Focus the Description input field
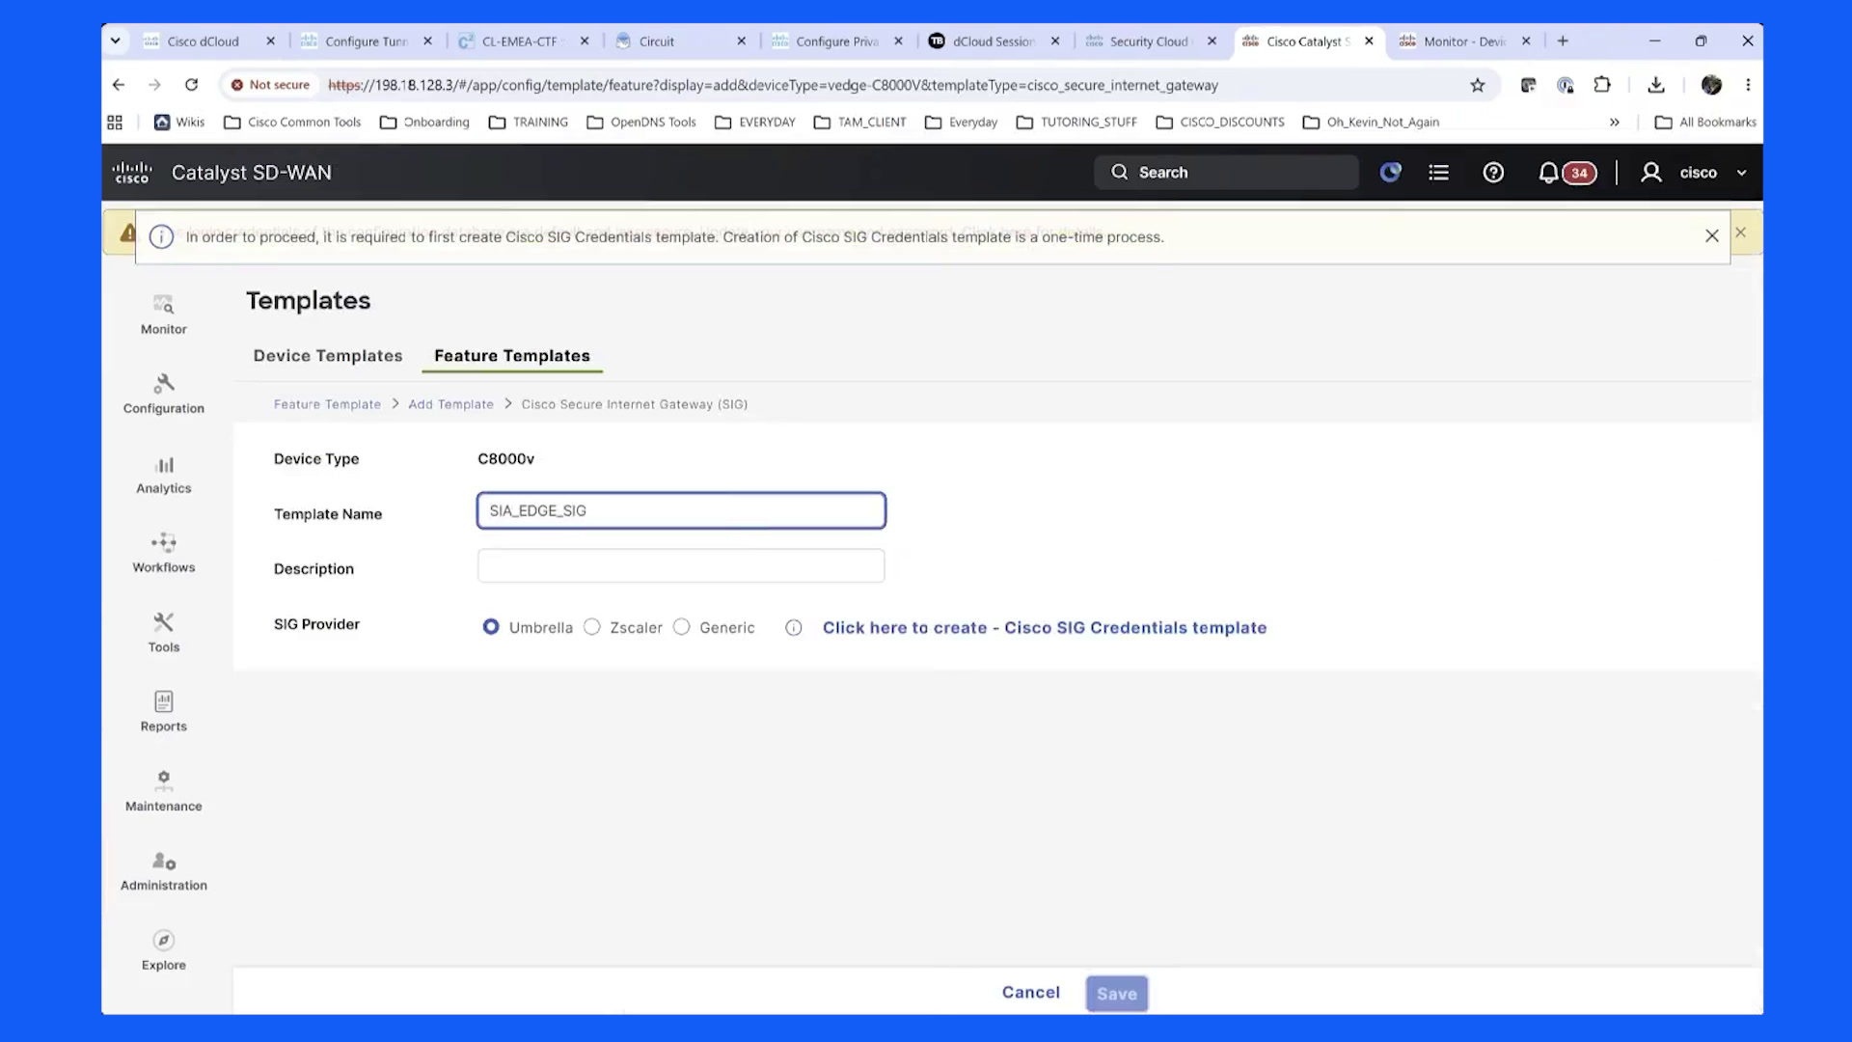Viewport: 1852px width, 1042px height. coord(681,566)
